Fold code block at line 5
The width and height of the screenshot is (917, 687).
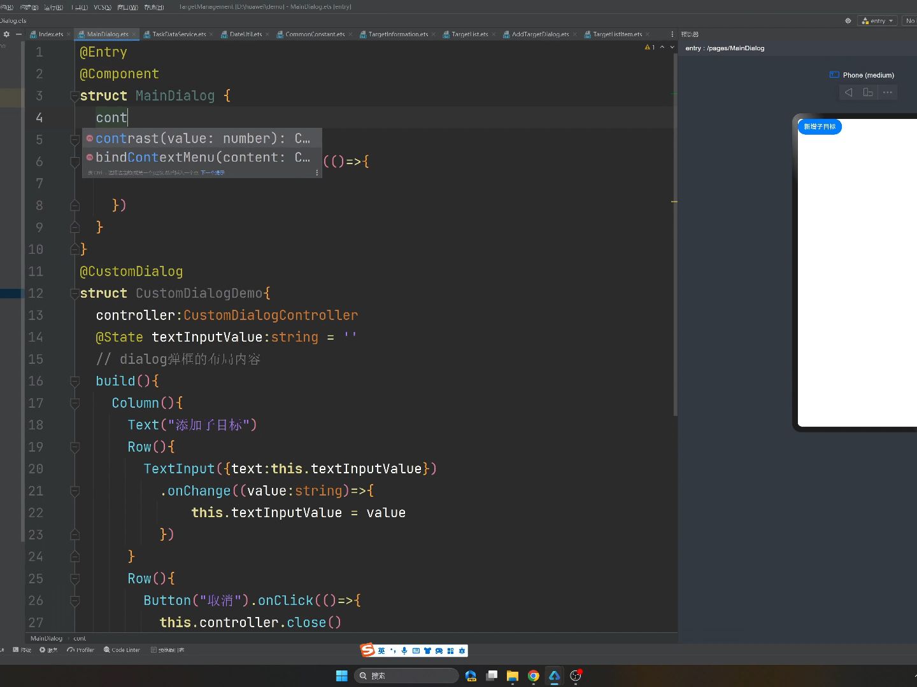coord(75,140)
